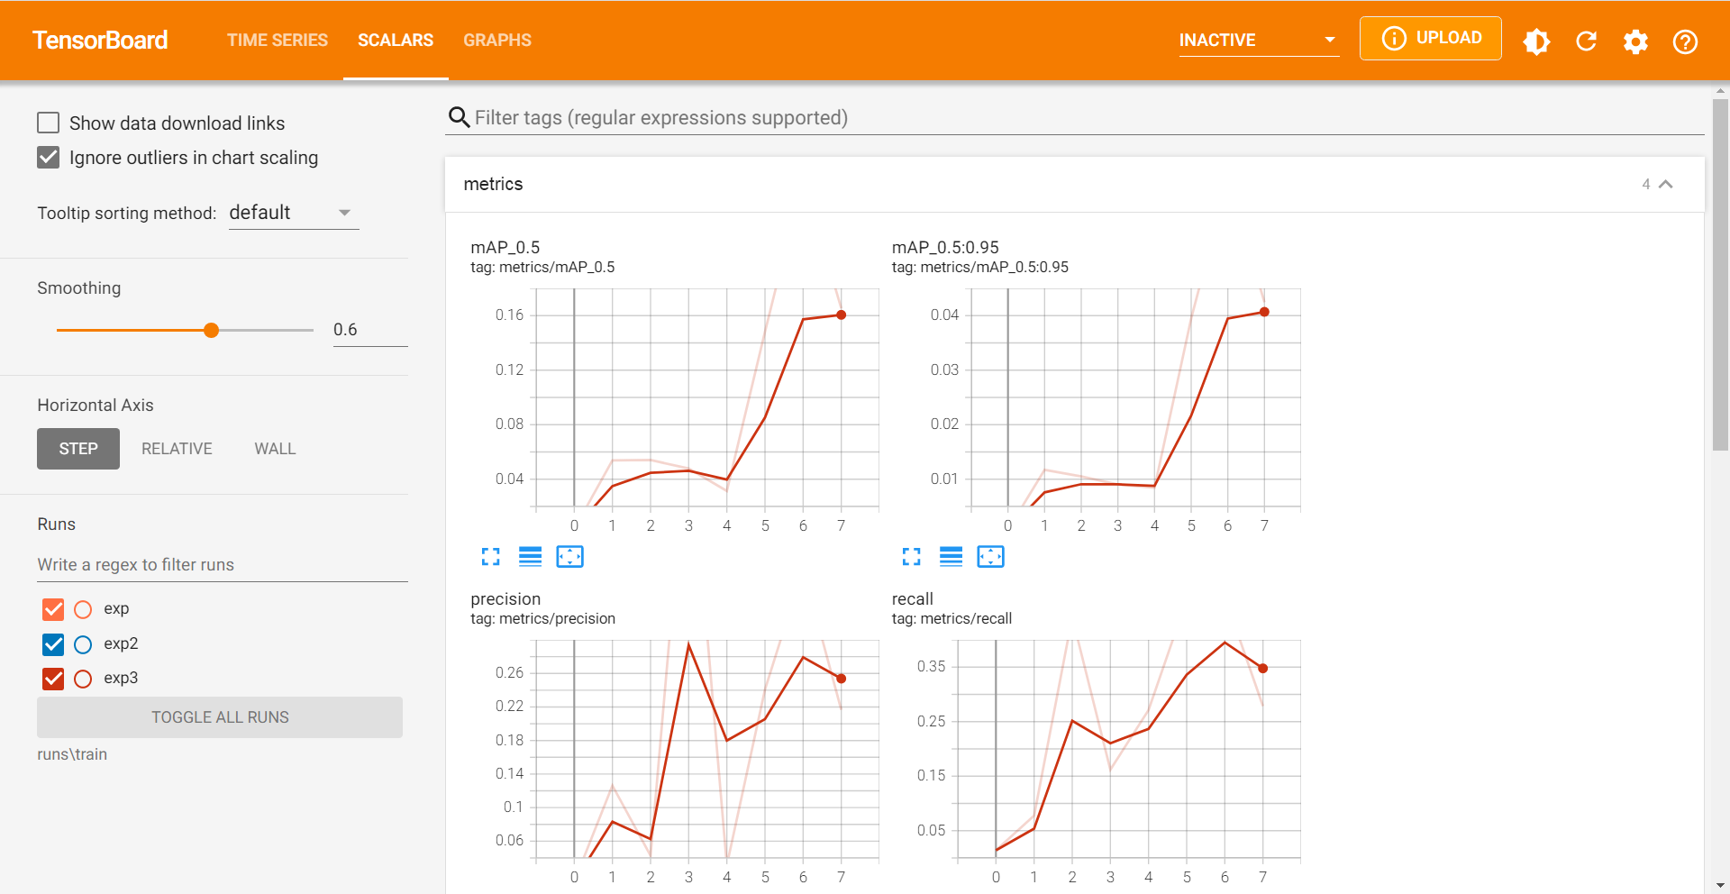Toggle dark mode theme icon
Viewport: 1730px width, 894px height.
pos(1536,41)
